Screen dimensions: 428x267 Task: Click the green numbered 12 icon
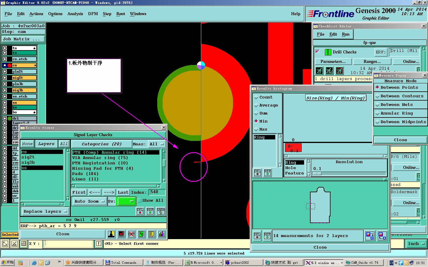[x=141, y=234]
